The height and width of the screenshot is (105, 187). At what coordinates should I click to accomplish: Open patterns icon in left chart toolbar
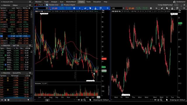click(x=101, y=8)
